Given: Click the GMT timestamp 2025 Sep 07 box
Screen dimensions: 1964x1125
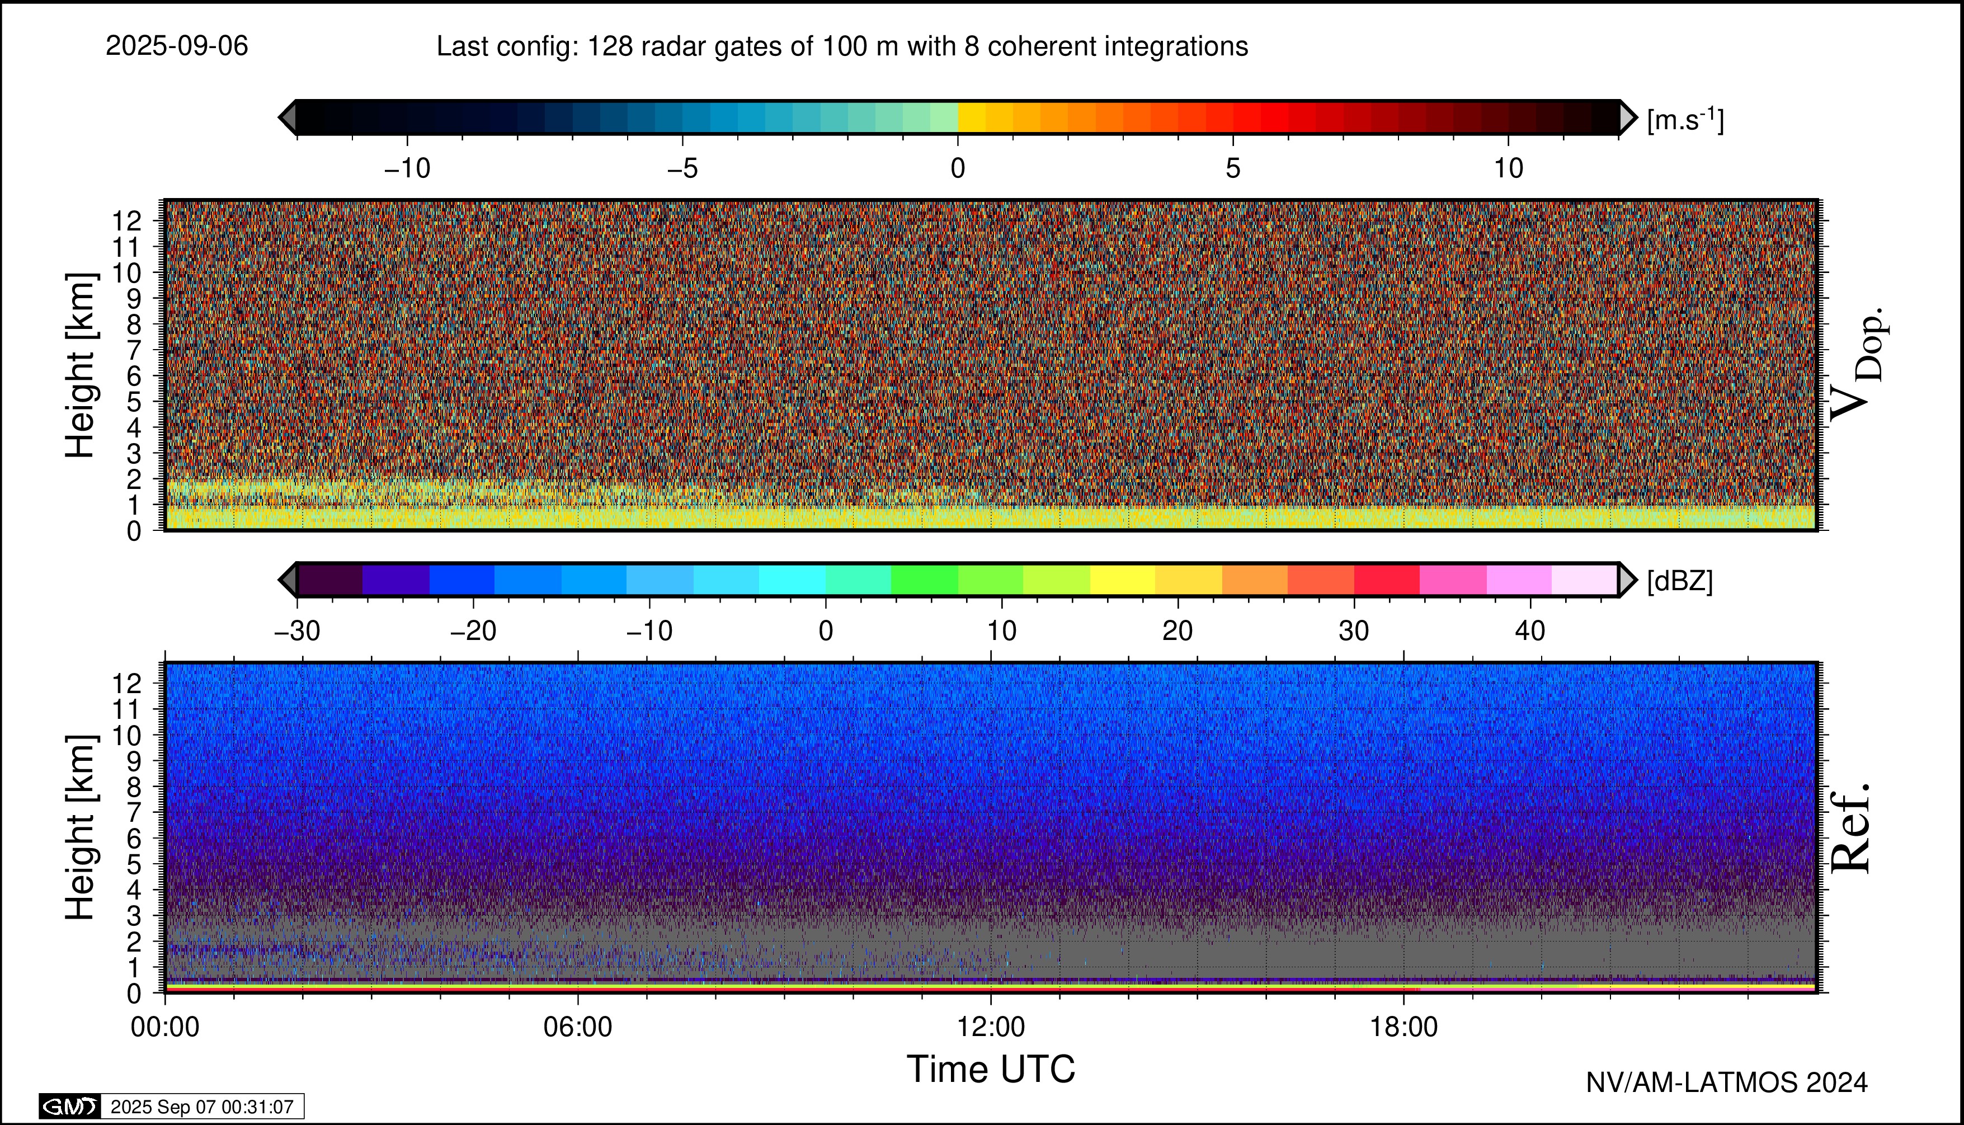Looking at the screenshot, I should (202, 1107).
